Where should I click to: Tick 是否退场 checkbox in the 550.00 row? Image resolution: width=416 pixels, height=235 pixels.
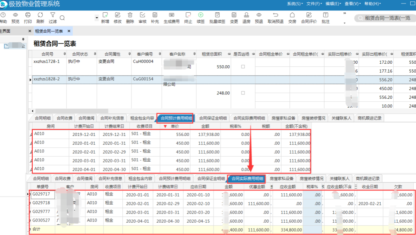point(243,67)
